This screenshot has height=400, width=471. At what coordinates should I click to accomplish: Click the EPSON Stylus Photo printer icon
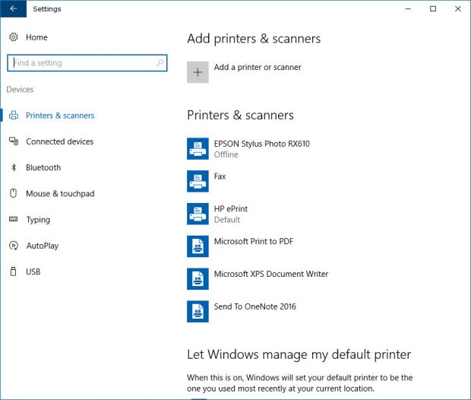point(198,148)
